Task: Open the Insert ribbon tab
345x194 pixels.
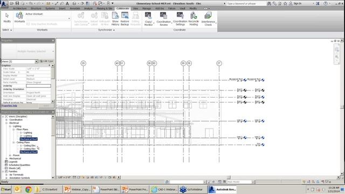Action: [x=62, y=9]
